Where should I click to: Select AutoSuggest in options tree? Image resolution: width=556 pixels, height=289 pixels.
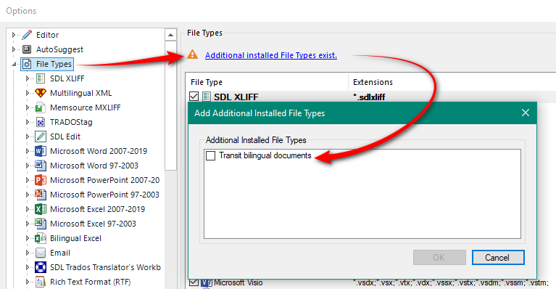pos(59,49)
